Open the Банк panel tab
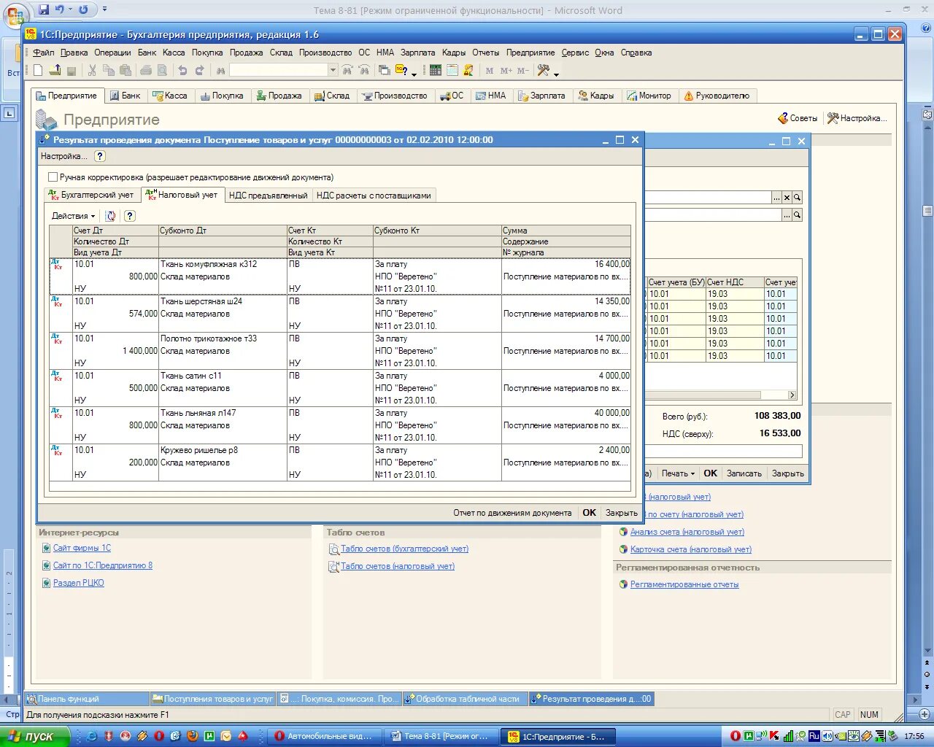This screenshot has height=747, width=934. 125,96
